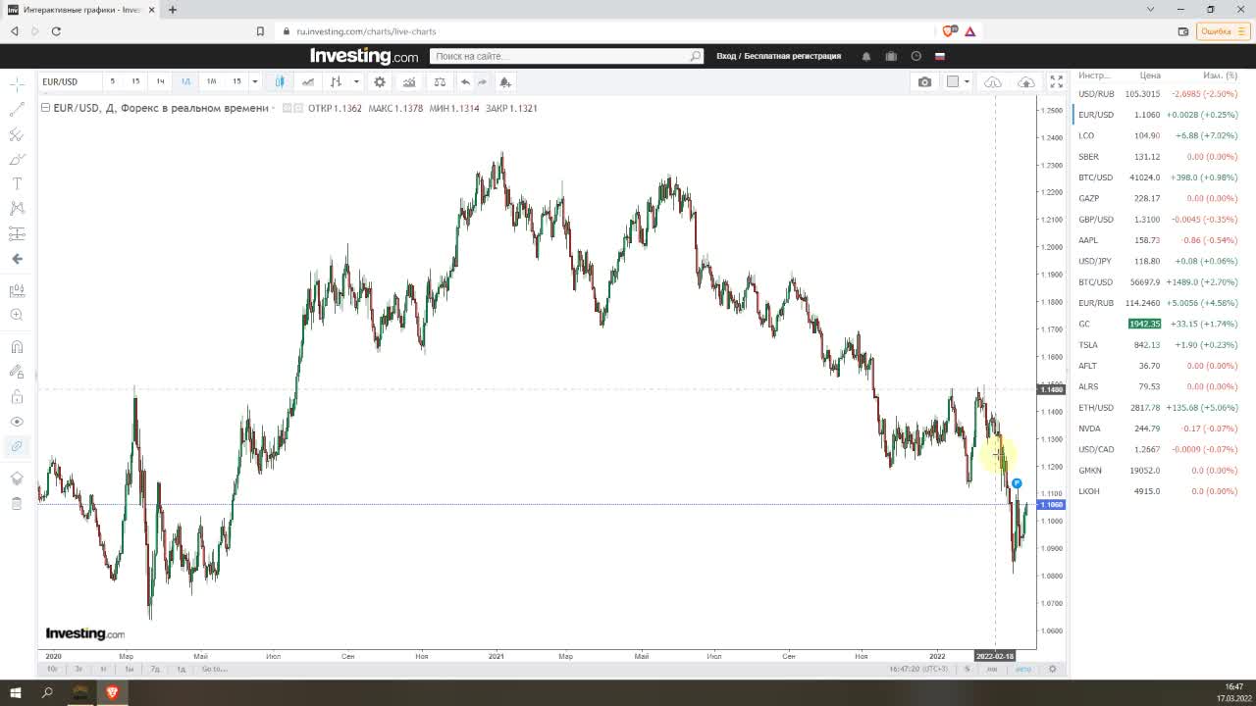Click the trash remove drawings icon
Image resolution: width=1256 pixels, height=706 pixels.
17,503
